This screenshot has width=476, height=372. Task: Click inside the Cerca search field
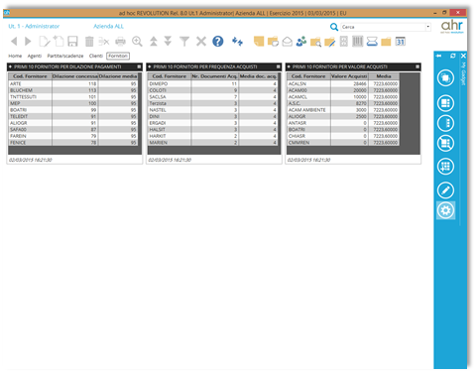click(383, 27)
